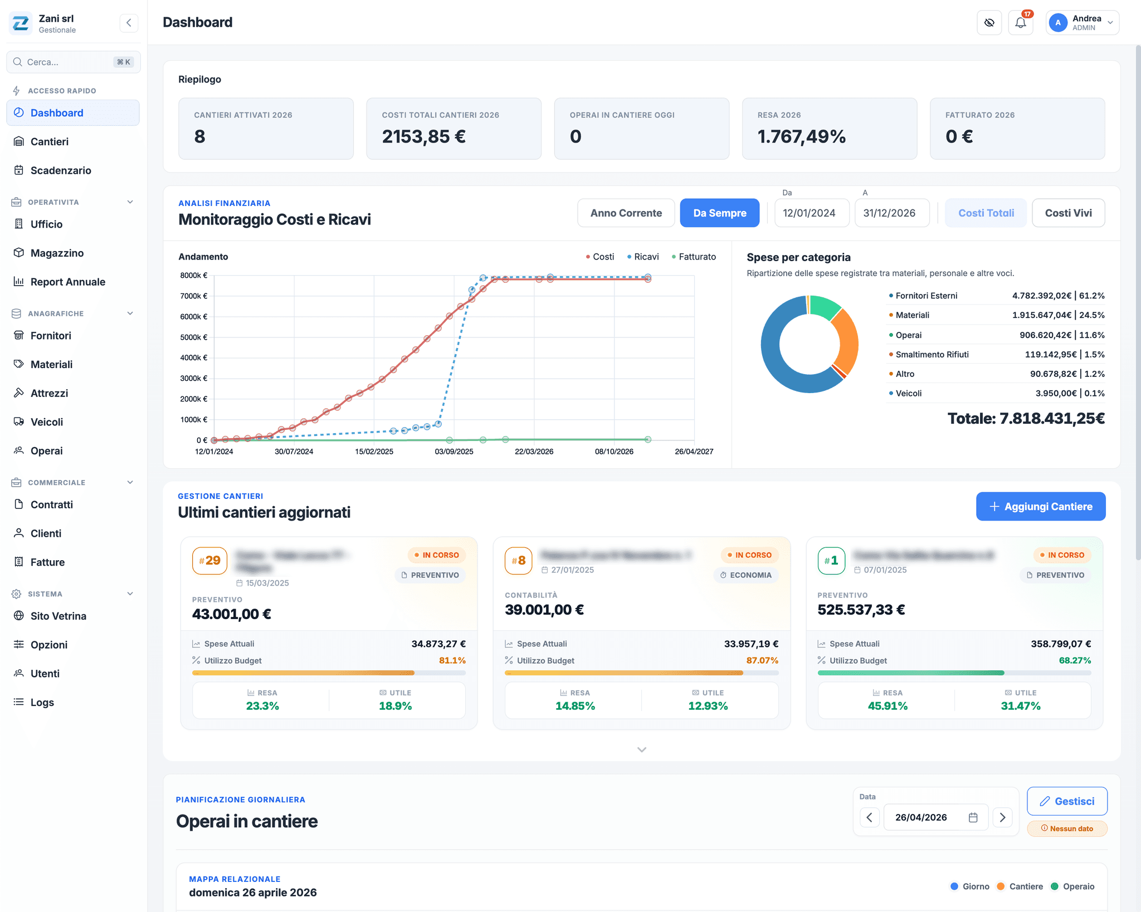This screenshot has width=1141, height=912.
Task: Click the Nessun dato warning badge
Action: 1067,828
